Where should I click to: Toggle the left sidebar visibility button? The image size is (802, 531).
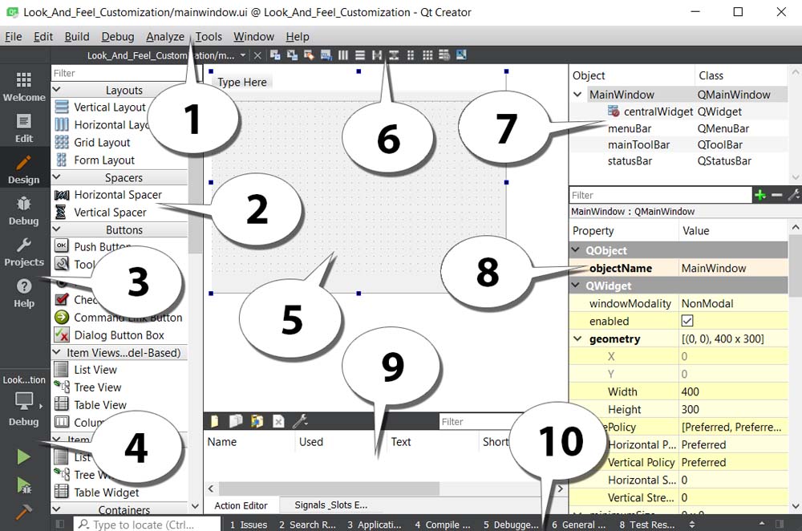(x=59, y=525)
